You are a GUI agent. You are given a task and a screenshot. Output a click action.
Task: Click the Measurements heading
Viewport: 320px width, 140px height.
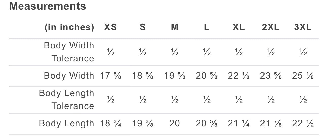pos(48,6)
